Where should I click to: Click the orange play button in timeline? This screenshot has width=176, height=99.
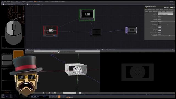coord(59,97)
